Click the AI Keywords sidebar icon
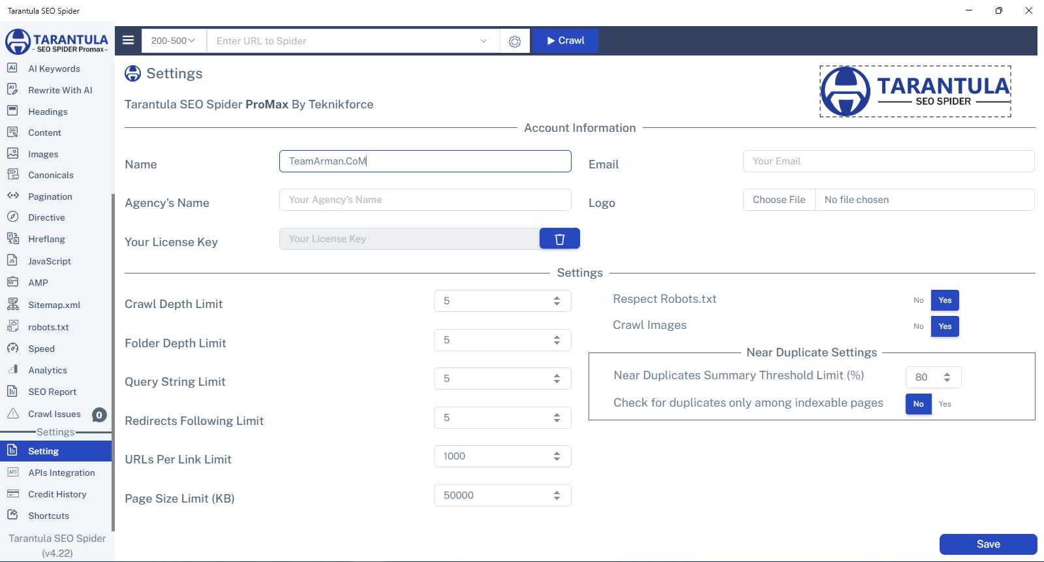 coord(12,68)
